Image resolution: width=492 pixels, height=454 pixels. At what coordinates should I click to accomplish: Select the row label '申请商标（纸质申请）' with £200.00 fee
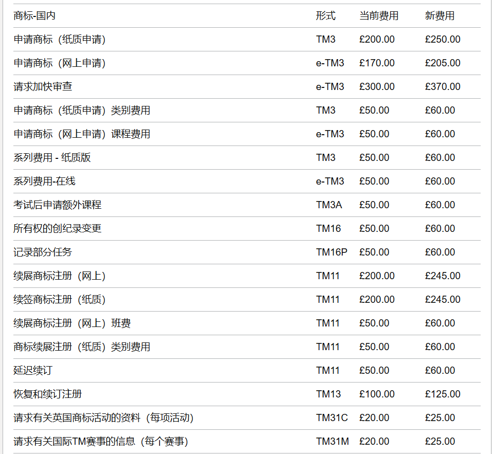click(59, 39)
